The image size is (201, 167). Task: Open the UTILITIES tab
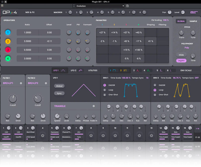93,70
